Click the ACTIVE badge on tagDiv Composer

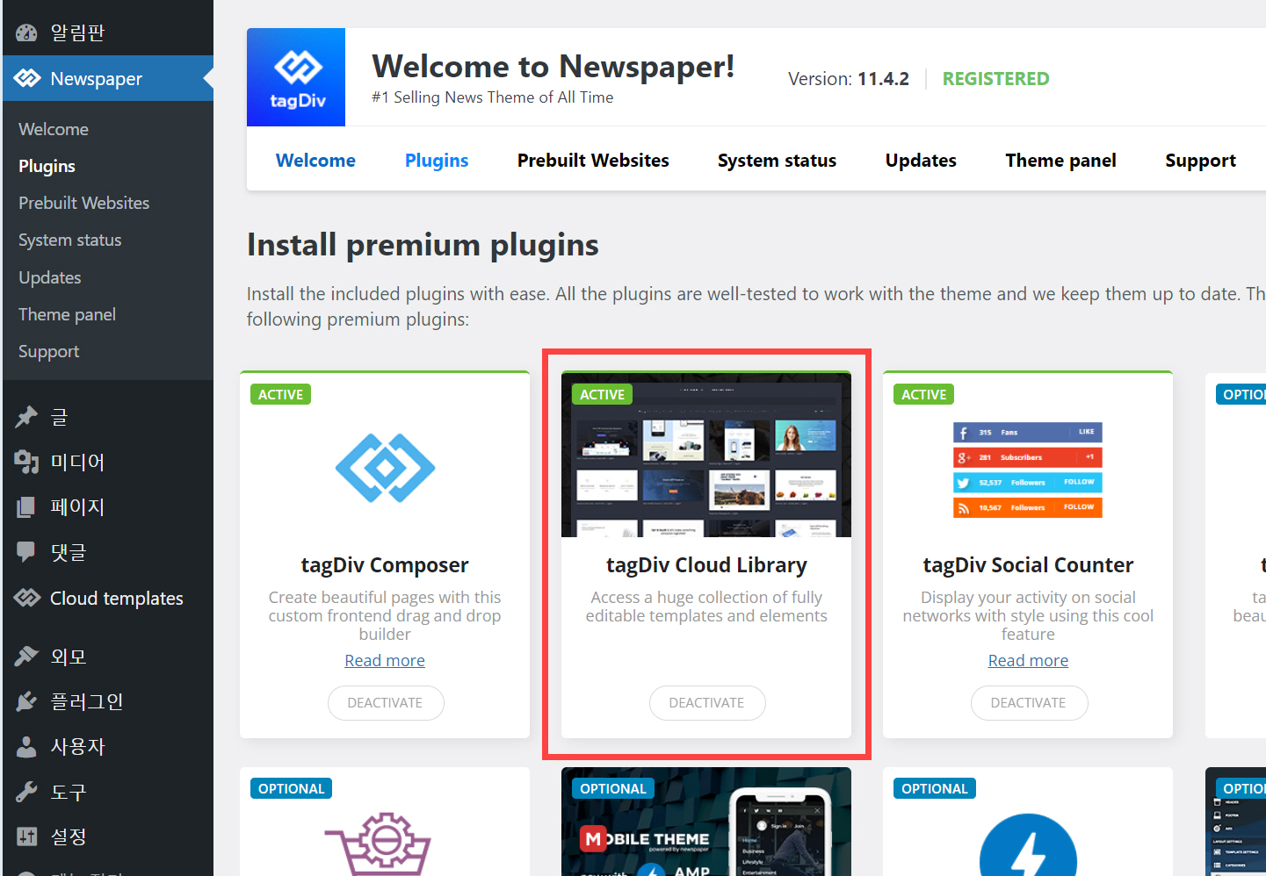(x=280, y=395)
